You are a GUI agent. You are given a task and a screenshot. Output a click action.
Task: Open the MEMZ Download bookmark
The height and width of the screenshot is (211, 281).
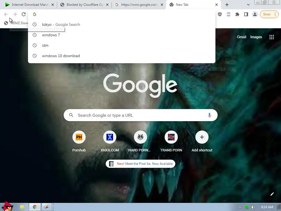click(x=16, y=23)
